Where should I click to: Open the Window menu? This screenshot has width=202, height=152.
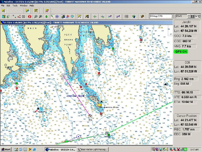23,5
